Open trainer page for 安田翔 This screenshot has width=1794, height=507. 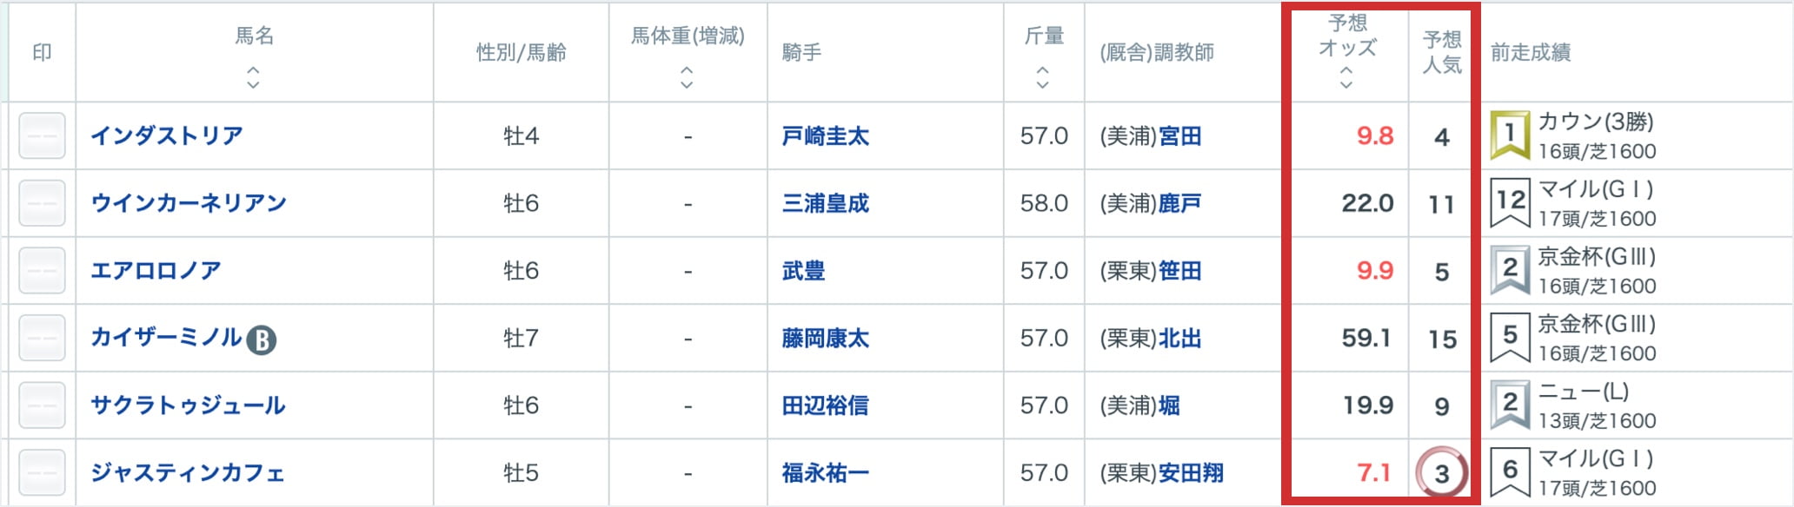1191,473
